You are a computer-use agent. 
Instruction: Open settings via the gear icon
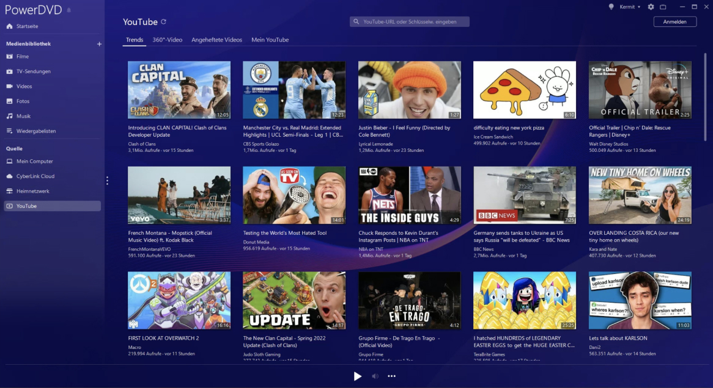point(651,7)
